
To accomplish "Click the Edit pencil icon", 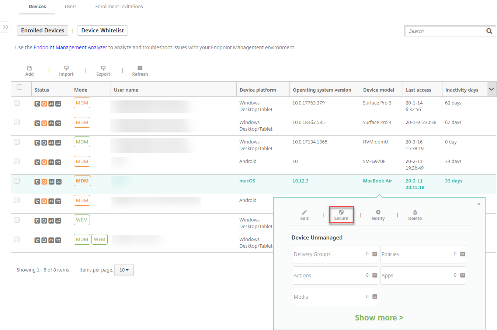I will [304, 213].
